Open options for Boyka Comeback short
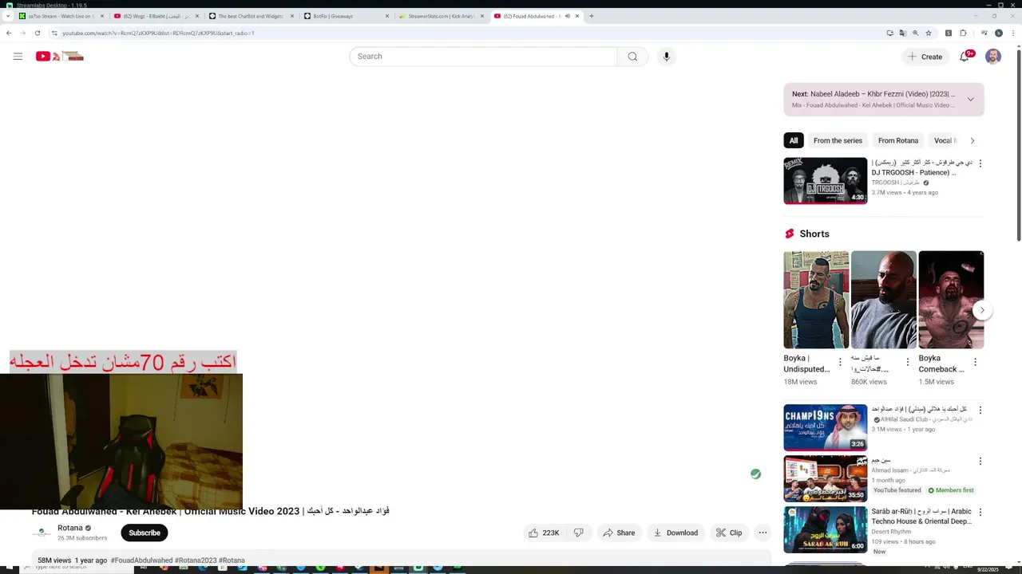The height and width of the screenshot is (574, 1022). (975, 362)
